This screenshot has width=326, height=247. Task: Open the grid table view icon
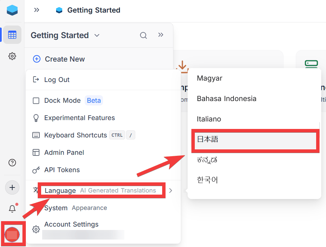(x=12, y=35)
